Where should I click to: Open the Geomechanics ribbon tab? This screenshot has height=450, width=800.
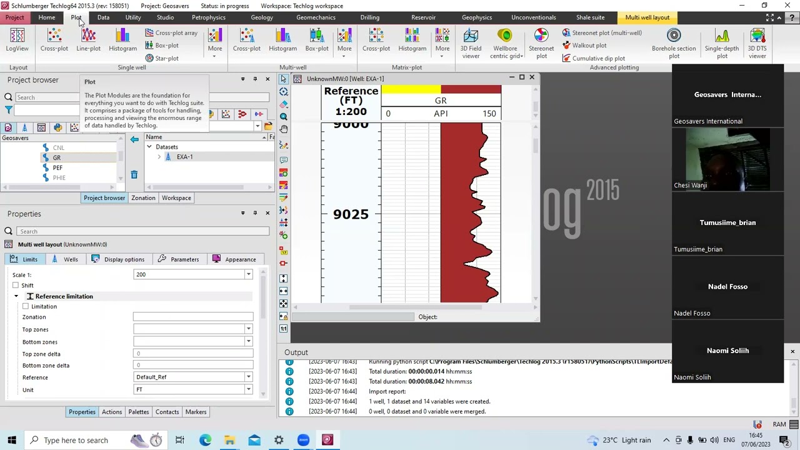tap(316, 17)
